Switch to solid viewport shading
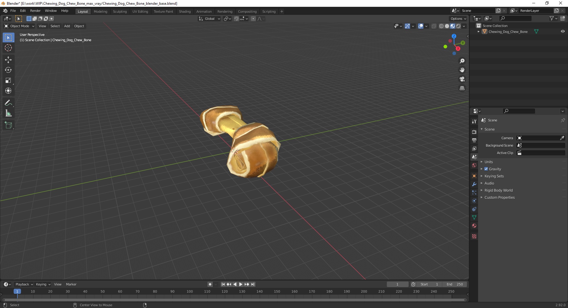The width and height of the screenshot is (568, 308). pos(447,26)
